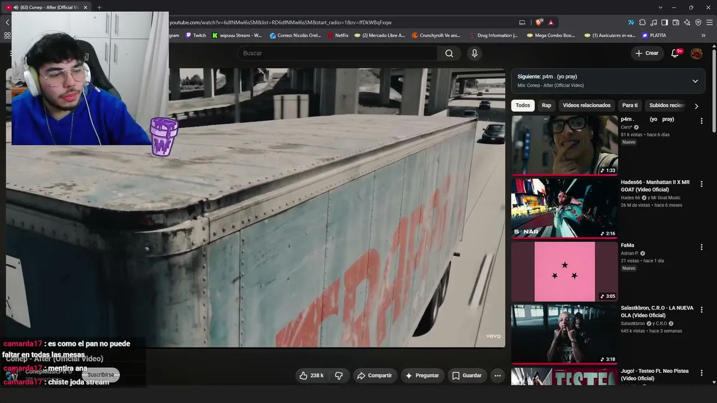The image size is (717, 403).
Task: Open the Twitch bookmark
Action: (196, 35)
